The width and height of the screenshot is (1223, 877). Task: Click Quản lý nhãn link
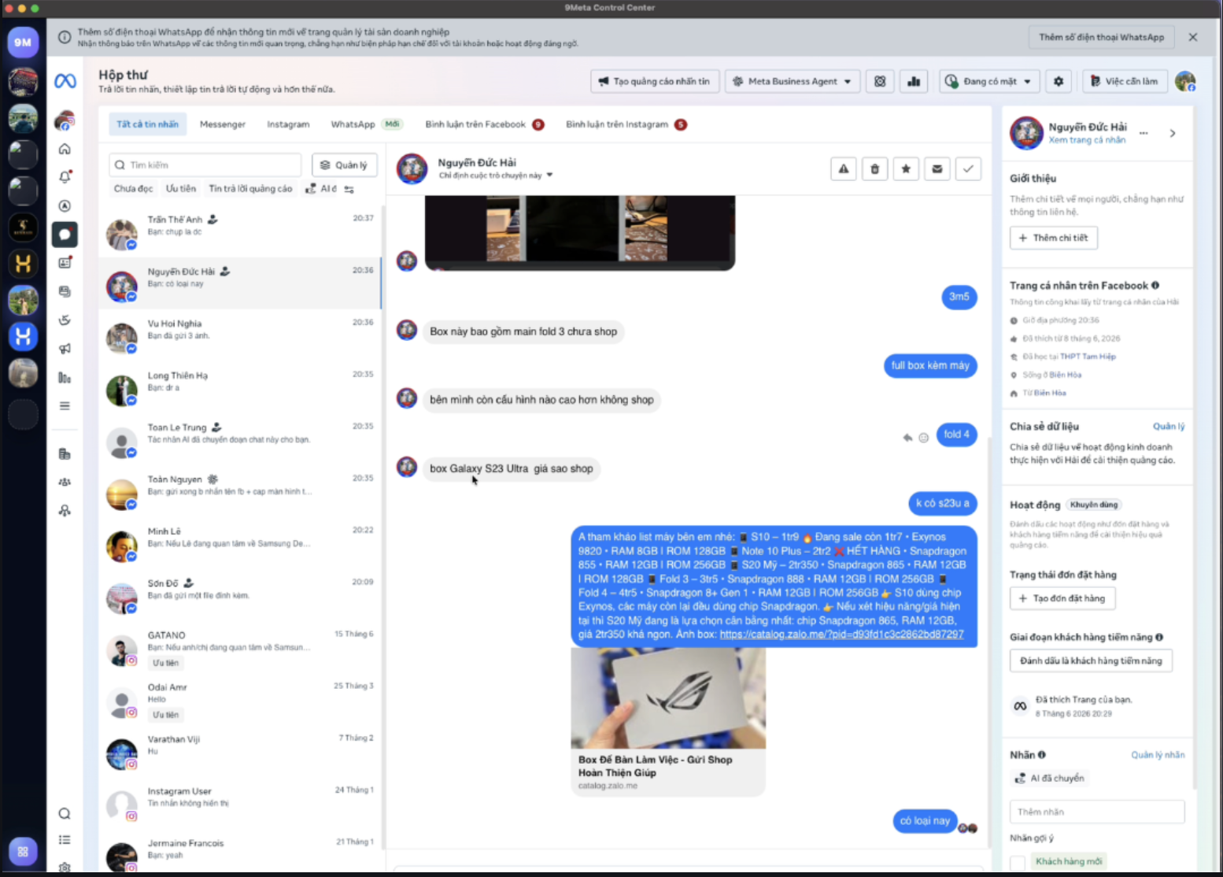click(x=1158, y=755)
